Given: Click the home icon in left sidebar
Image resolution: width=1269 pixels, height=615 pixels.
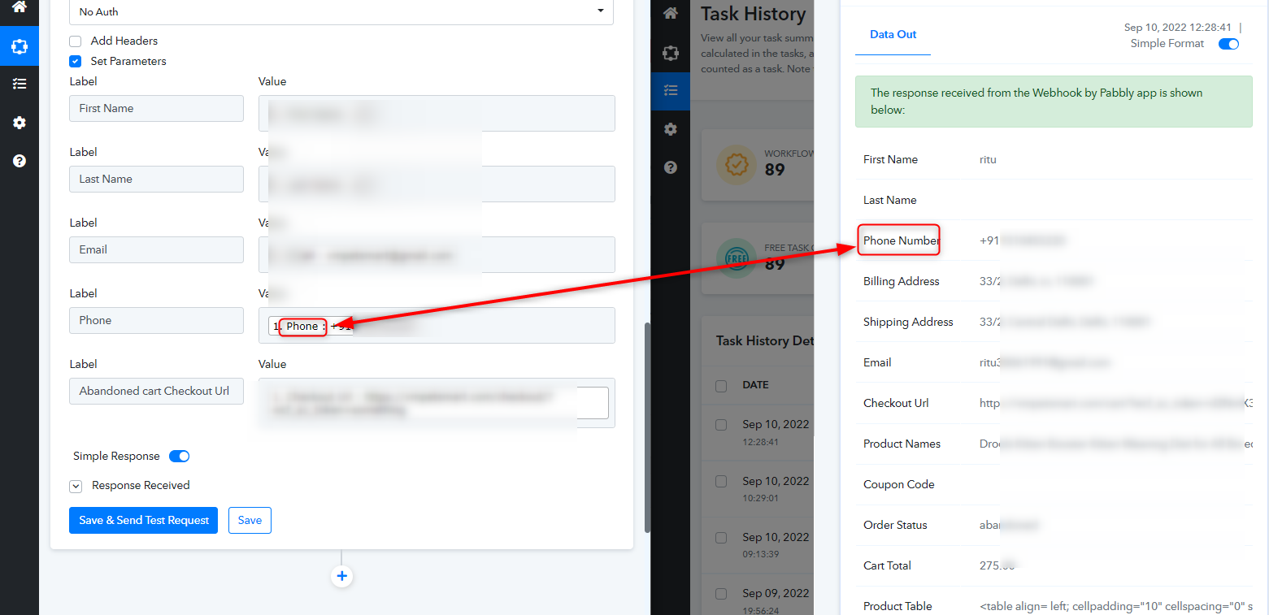Looking at the screenshot, I should pyautogui.click(x=20, y=7).
